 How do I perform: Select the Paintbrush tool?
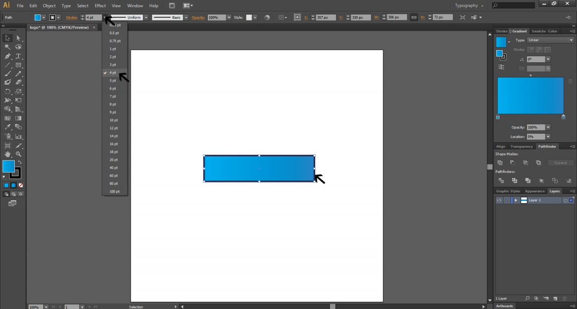8,73
